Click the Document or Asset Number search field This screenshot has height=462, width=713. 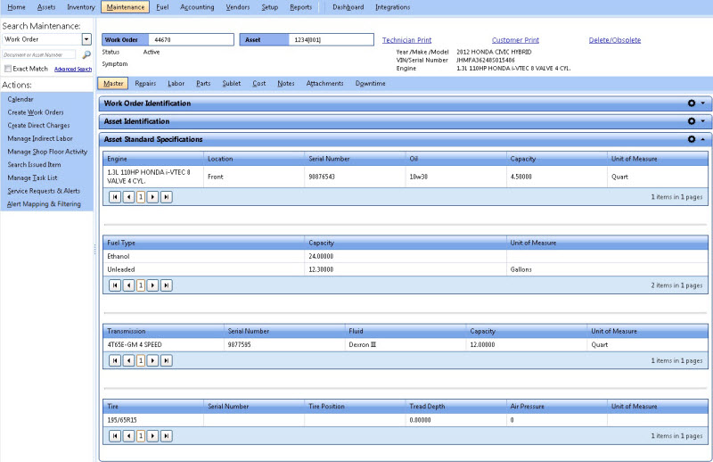click(x=38, y=54)
